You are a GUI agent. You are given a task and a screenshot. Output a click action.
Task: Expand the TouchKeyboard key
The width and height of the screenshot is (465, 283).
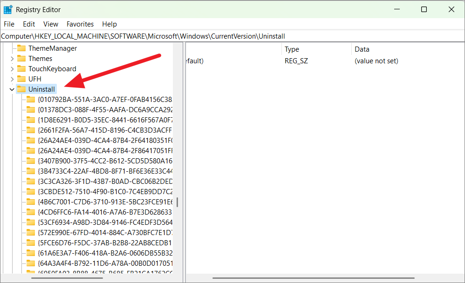[12, 69]
